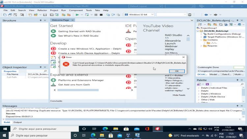
Task: Expand the Build Configurations (Debug) node
Action: pyautogui.click(x=201, y=34)
